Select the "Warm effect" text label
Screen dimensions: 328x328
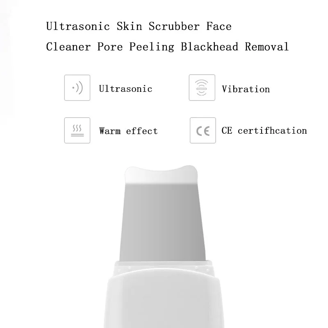pyautogui.click(x=128, y=131)
